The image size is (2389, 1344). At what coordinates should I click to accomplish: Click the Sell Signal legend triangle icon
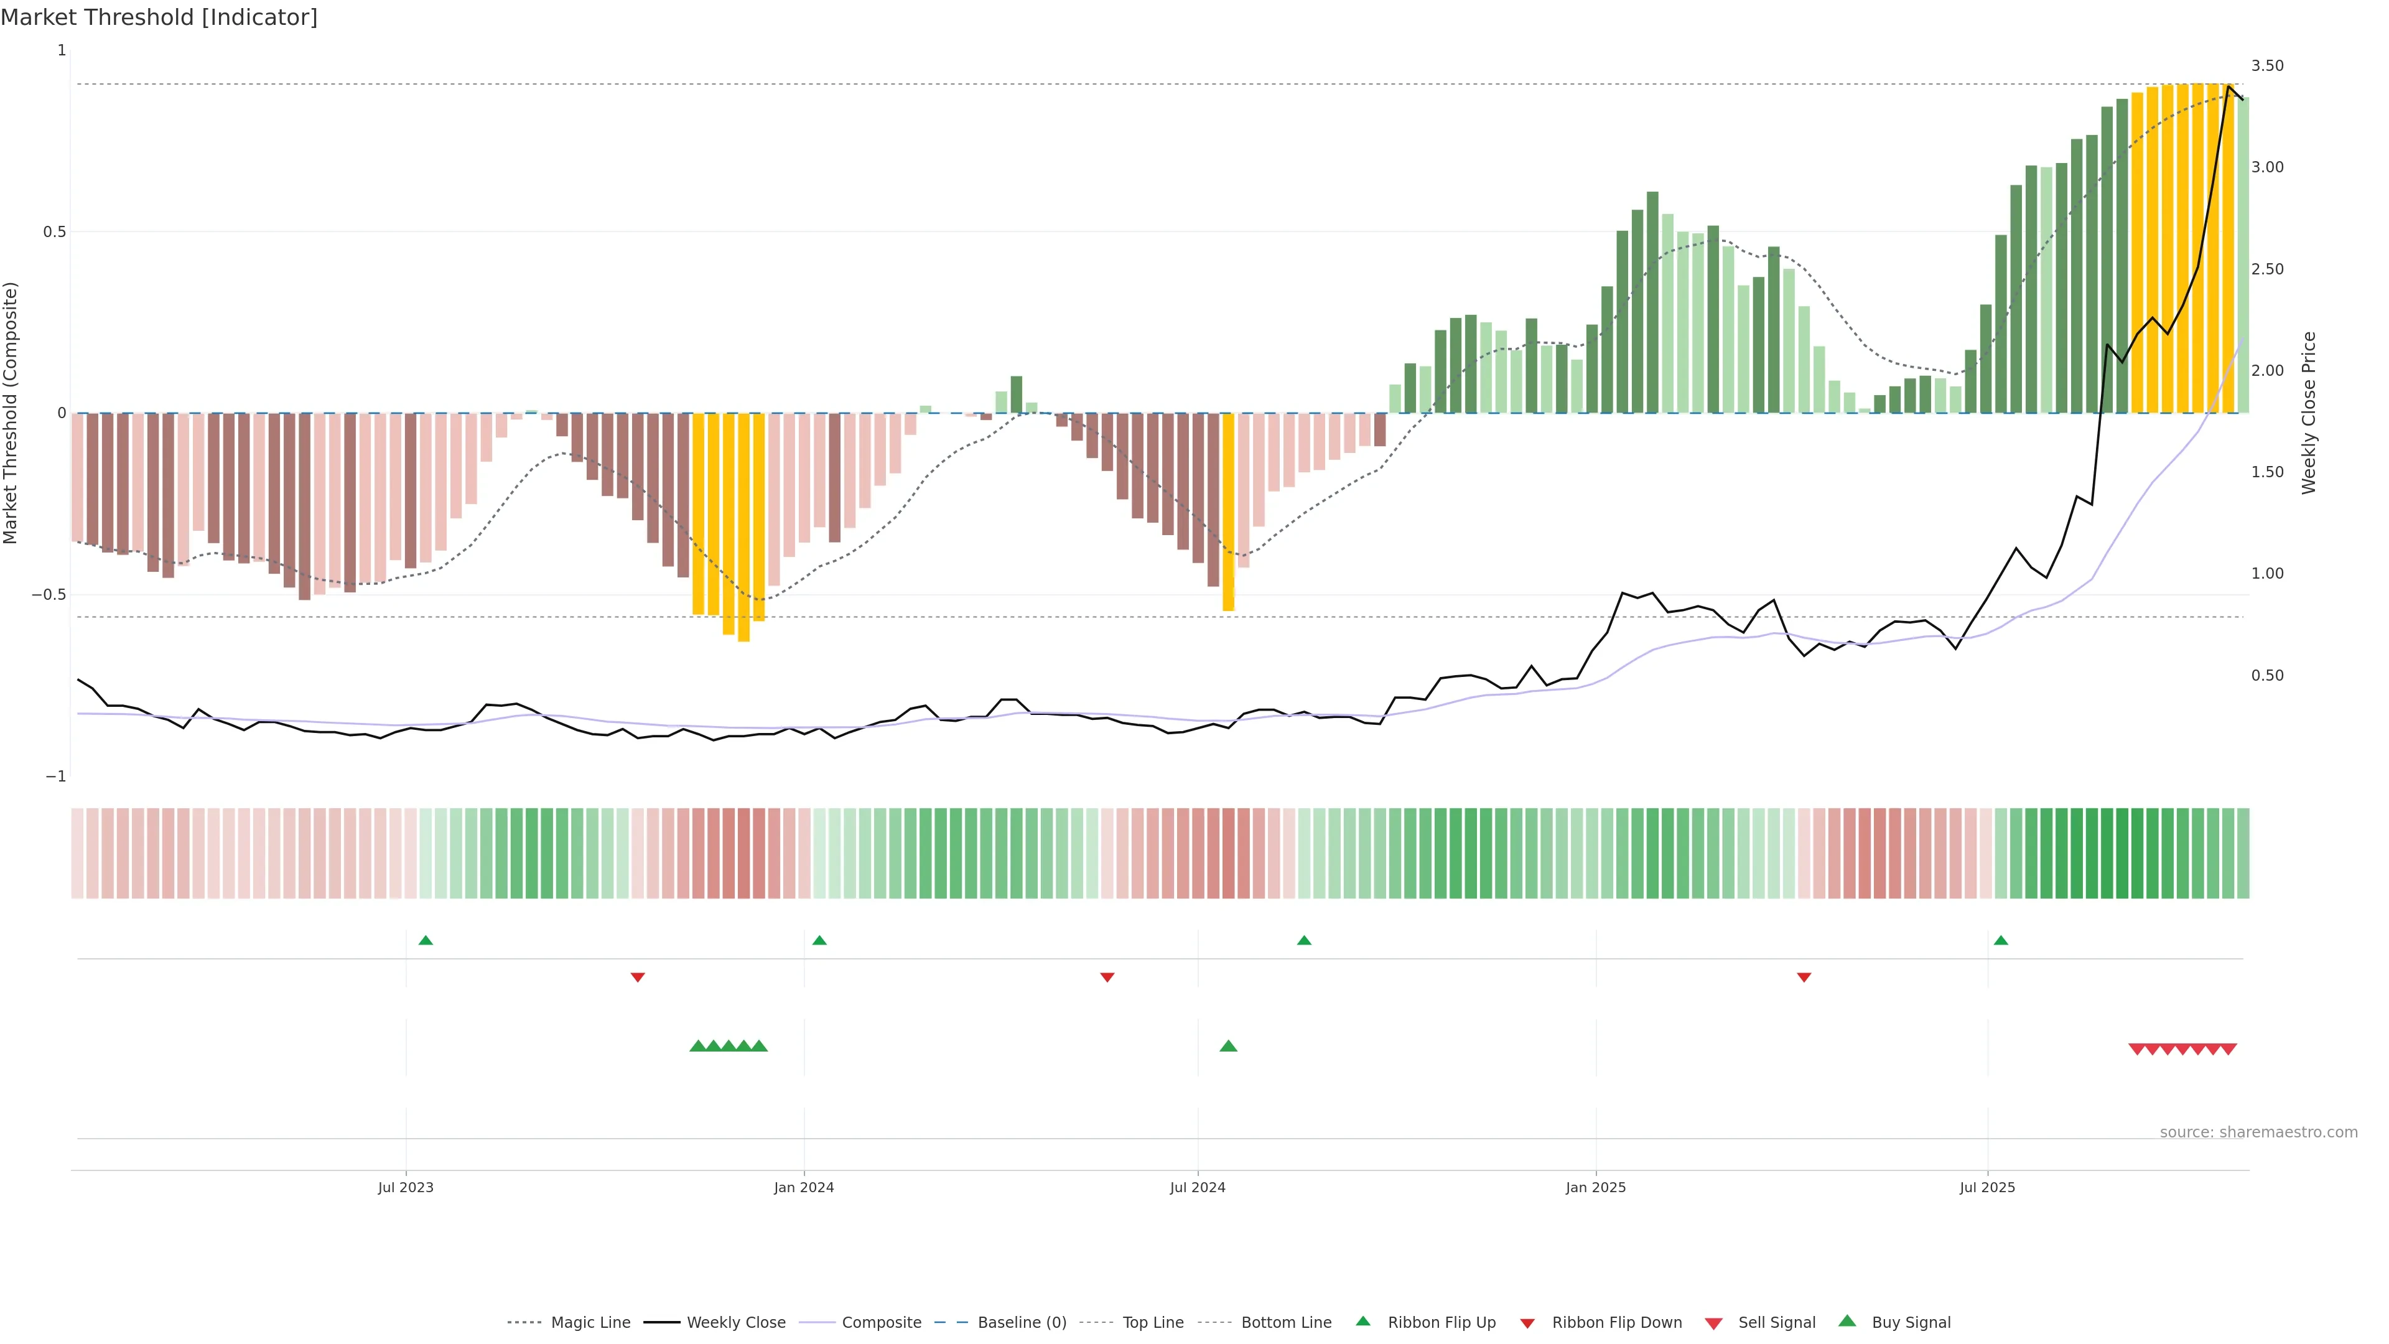click(x=1714, y=1323)
